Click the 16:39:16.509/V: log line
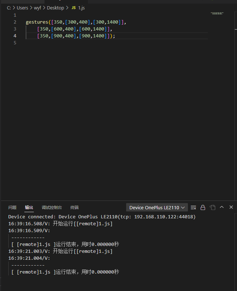The image size is (237, 291). [29, 231]
